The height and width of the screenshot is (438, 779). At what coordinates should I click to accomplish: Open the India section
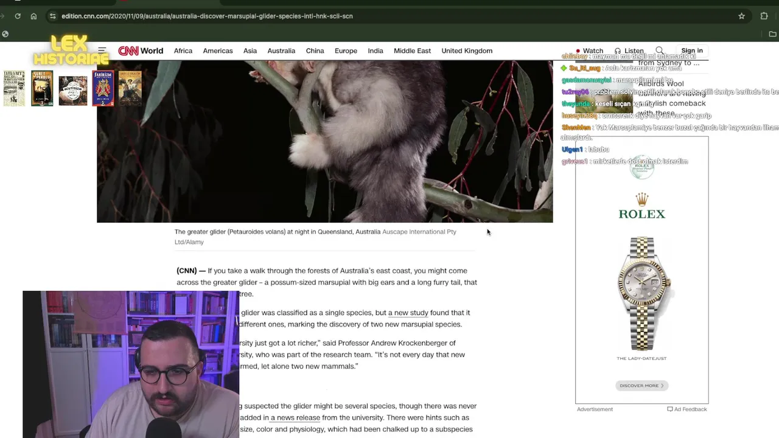376,50
